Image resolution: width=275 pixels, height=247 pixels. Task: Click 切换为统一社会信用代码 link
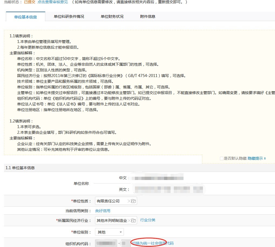click(153, 243)
